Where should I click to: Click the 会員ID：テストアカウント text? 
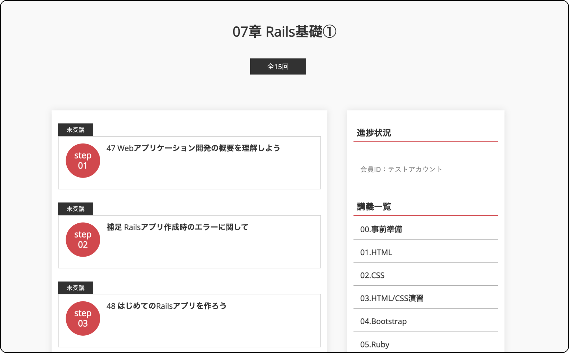coord(401,169)
